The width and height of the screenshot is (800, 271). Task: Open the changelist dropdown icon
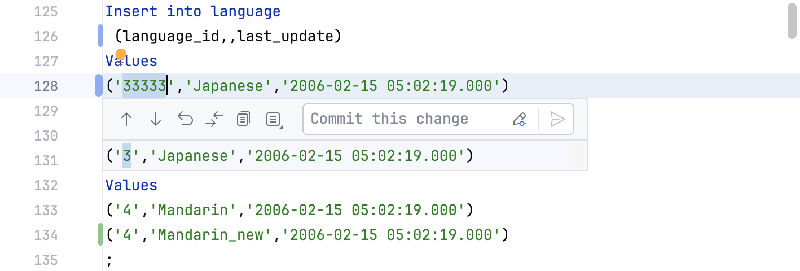point(274,119)
